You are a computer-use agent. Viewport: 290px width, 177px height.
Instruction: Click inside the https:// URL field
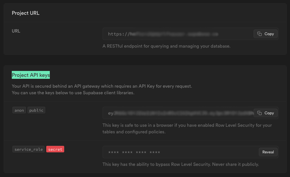[x=178, y=34]
